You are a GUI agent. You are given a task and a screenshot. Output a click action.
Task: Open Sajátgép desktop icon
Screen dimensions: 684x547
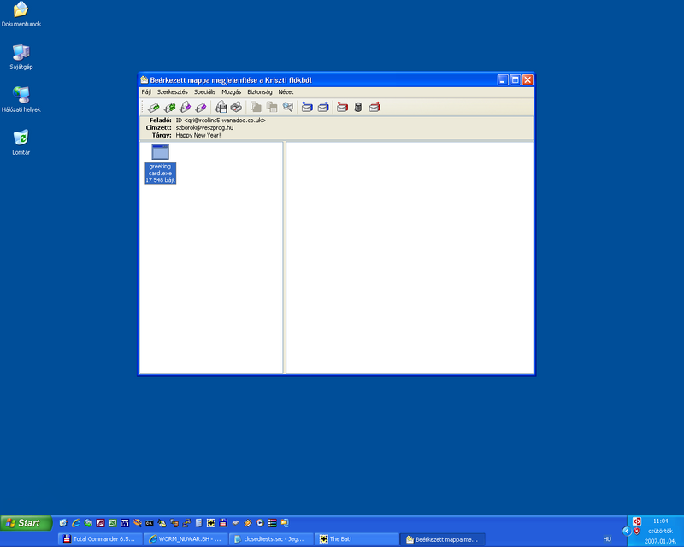tap(21, 53)
